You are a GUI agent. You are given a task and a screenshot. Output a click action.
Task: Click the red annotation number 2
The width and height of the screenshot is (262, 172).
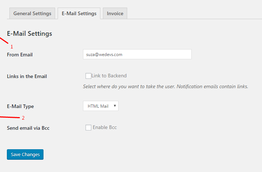23,118
